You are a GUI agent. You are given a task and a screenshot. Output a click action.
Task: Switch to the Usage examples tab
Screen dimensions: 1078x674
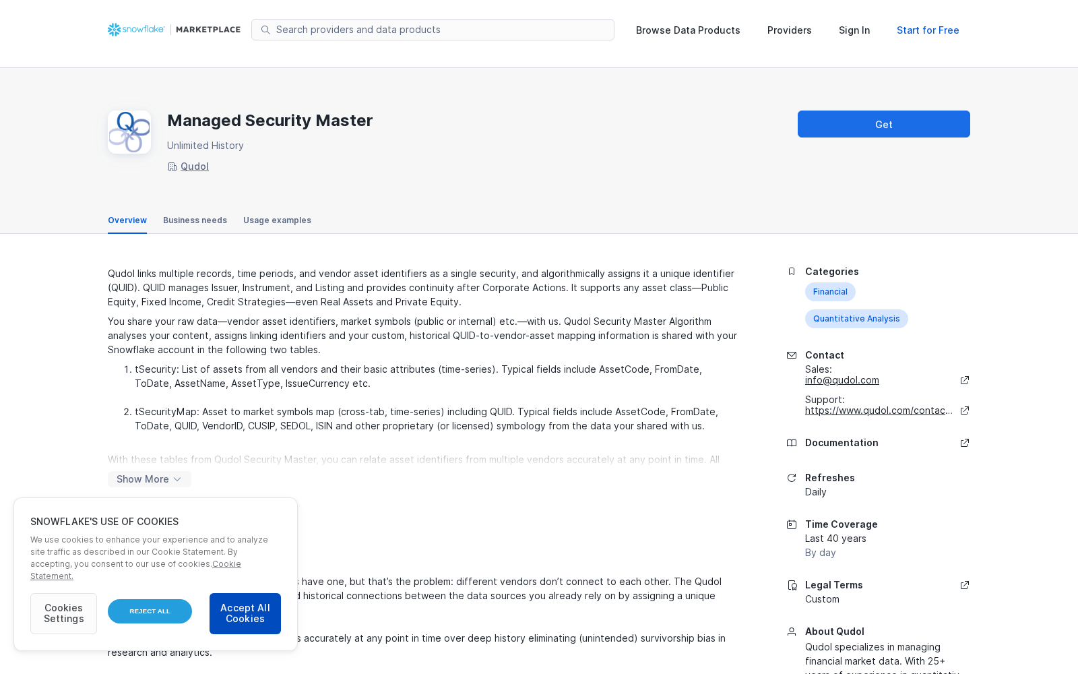tap(277, 220)
